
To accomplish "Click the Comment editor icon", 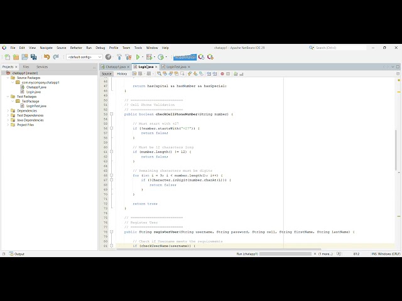I will (236, 74).
